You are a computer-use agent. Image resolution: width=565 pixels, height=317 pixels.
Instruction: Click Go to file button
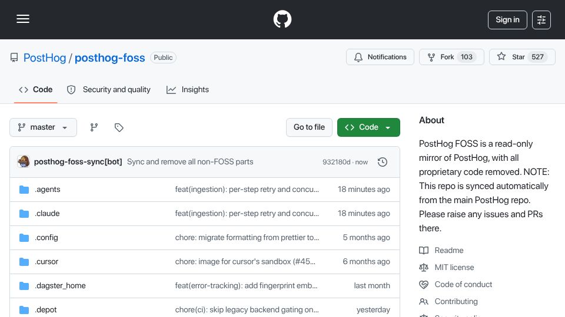(x=309, y=127)
